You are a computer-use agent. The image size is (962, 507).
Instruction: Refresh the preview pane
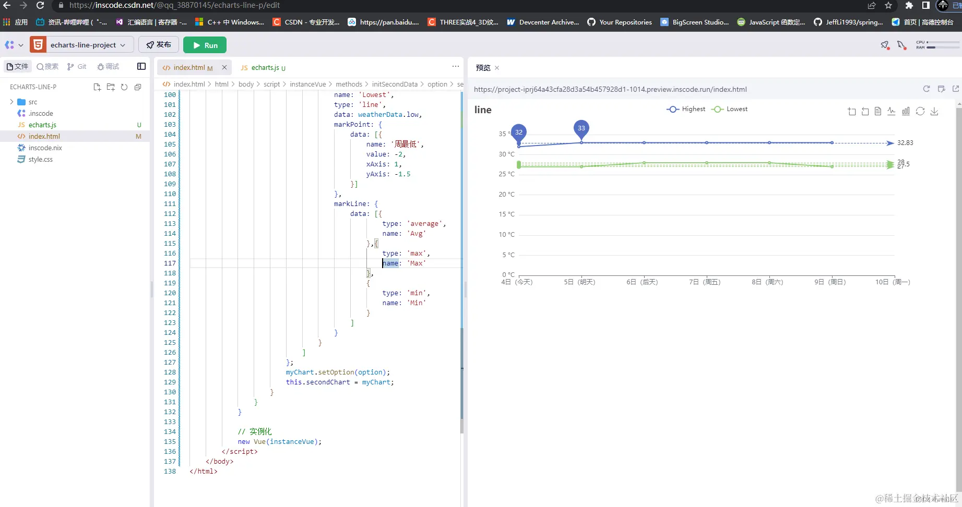927,89
